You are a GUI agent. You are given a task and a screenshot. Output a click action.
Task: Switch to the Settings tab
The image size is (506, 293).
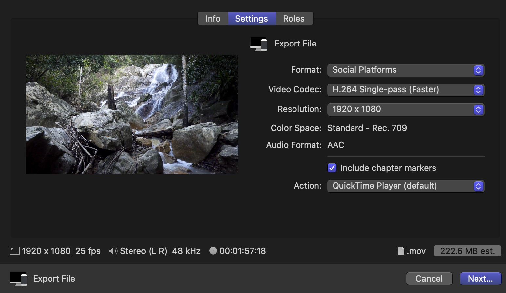tap(252, 19)
